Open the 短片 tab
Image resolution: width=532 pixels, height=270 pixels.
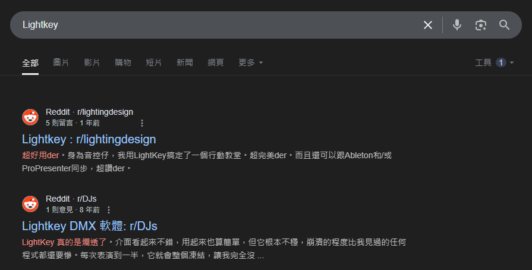point(154,62)
